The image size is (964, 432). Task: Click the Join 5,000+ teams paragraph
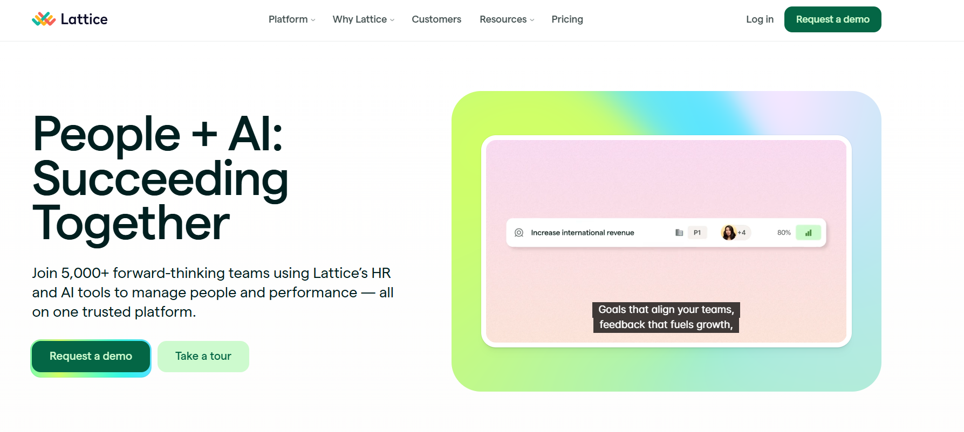[213, 292]
